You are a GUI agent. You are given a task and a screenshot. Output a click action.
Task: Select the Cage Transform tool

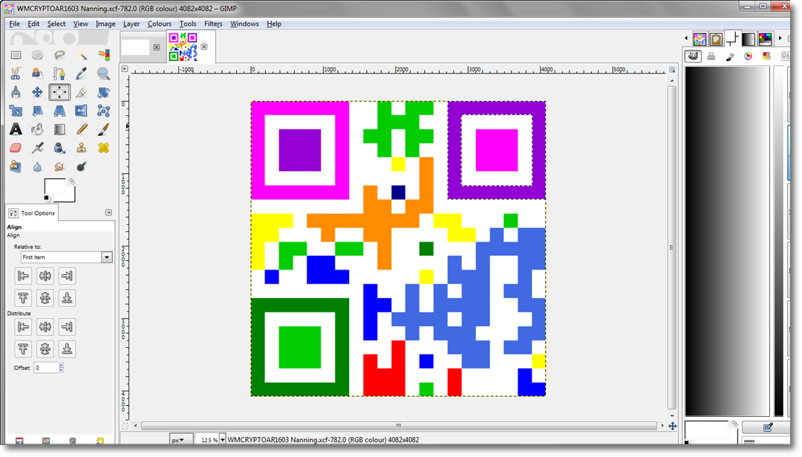[x=103, y=111]
